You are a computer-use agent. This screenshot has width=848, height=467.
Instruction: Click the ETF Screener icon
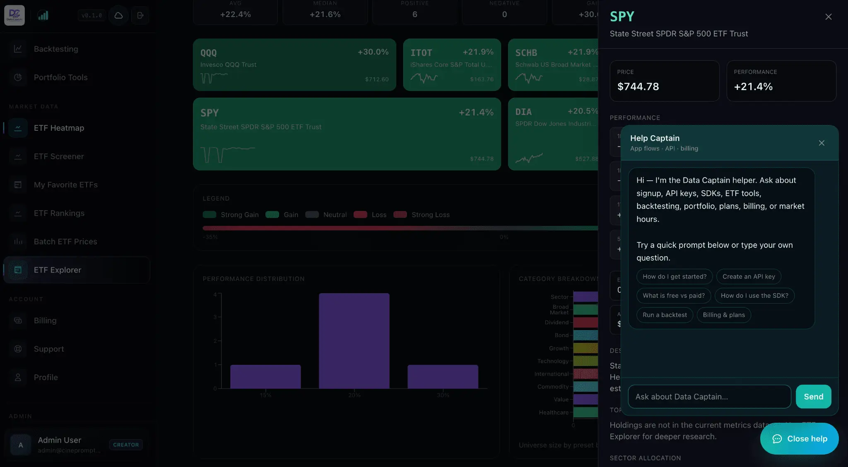[18, 156]
